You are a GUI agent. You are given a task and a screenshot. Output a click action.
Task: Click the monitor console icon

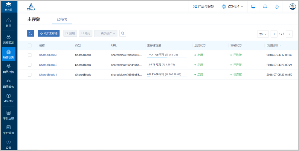tap(254, 7)
